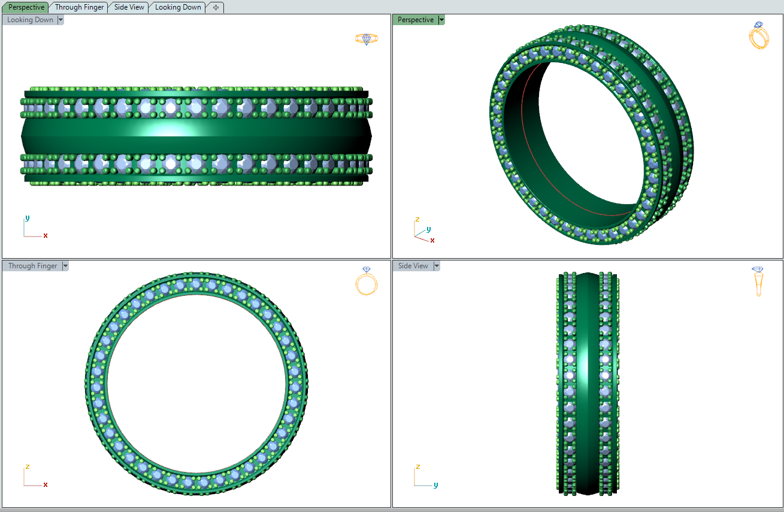
Task: Select the Looking Down tab
Action: point(178,8)
